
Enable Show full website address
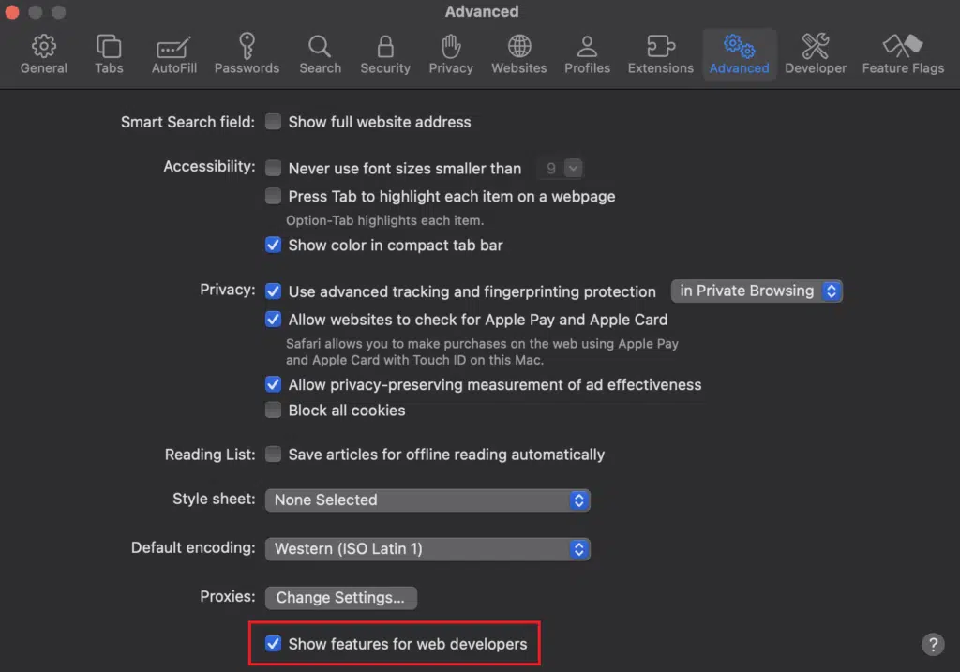[x=274, y=122]
